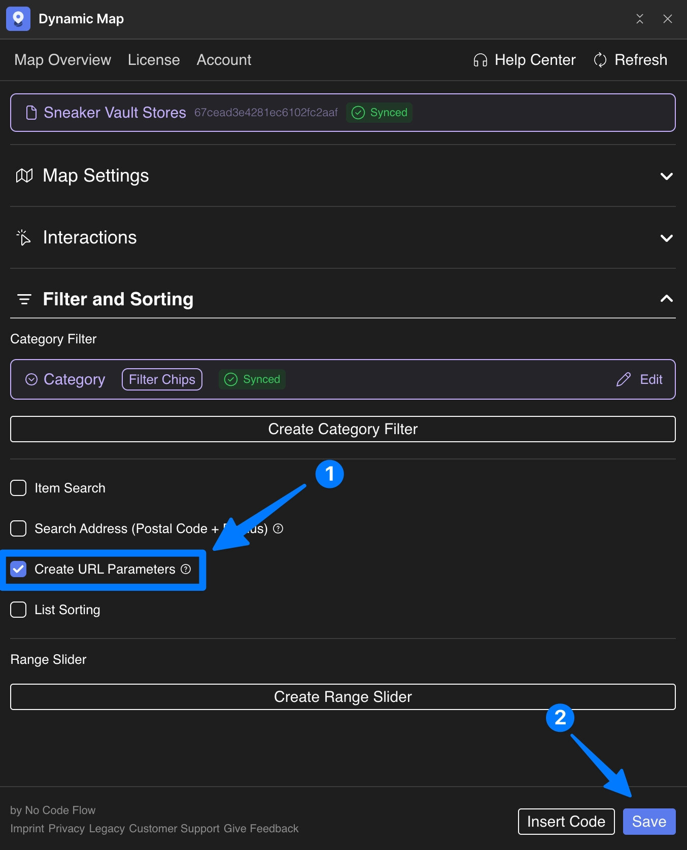Click the Synced badge on Sneaker Vault Stores

[x=379, y=113]
